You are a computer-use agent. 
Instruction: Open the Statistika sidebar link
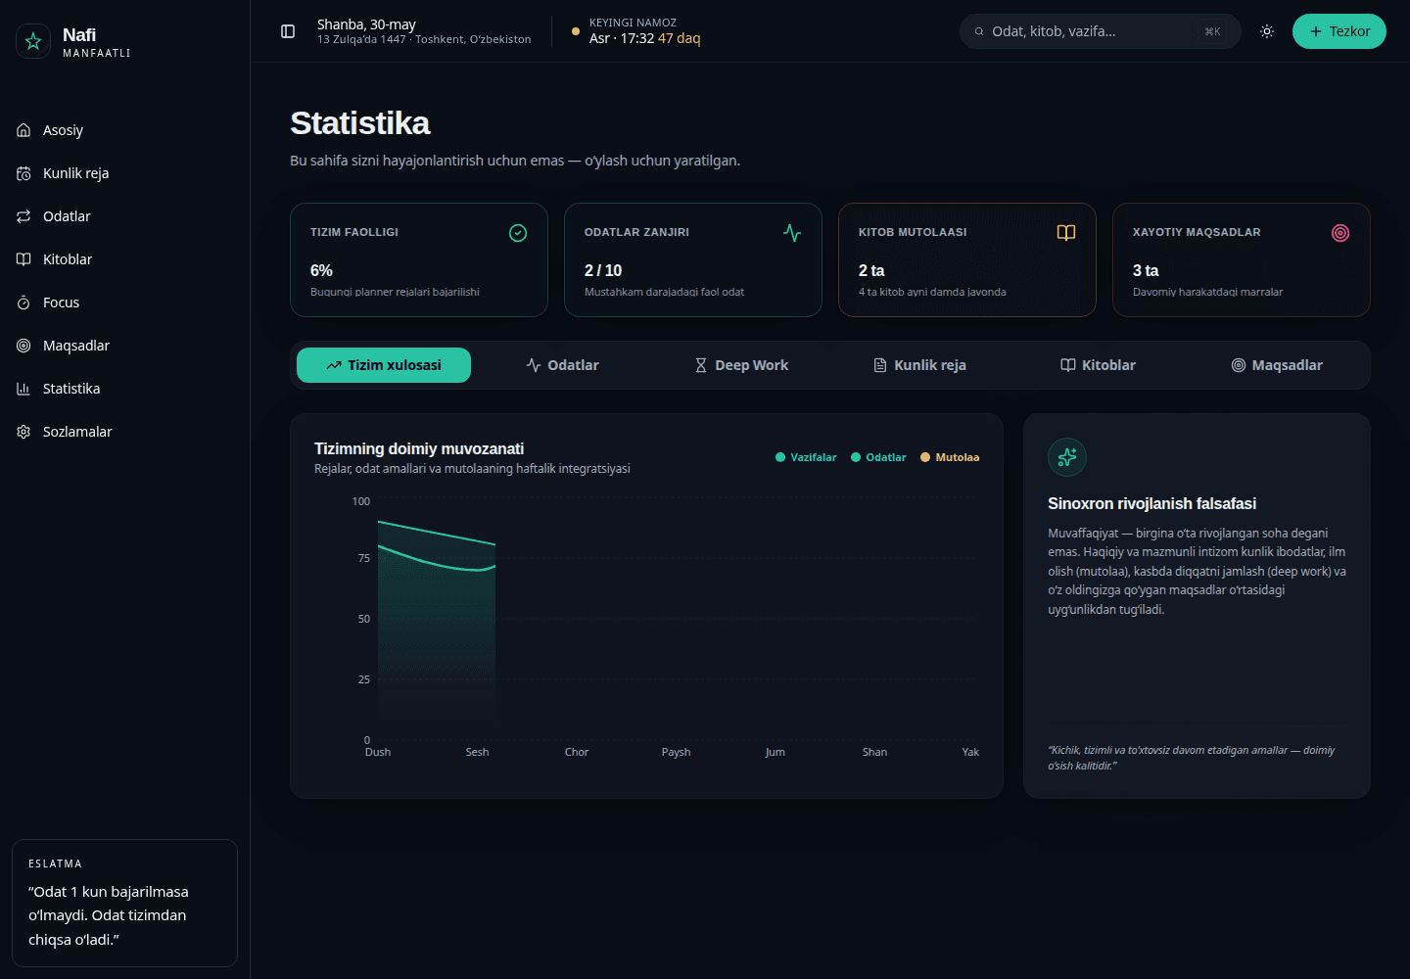tap(125, 389)
